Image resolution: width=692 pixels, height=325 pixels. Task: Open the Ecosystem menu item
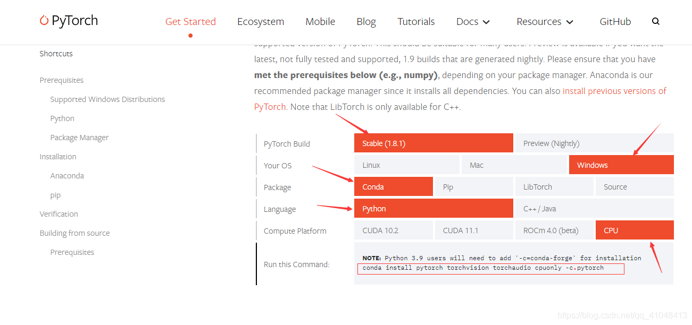tap(261, 22)
